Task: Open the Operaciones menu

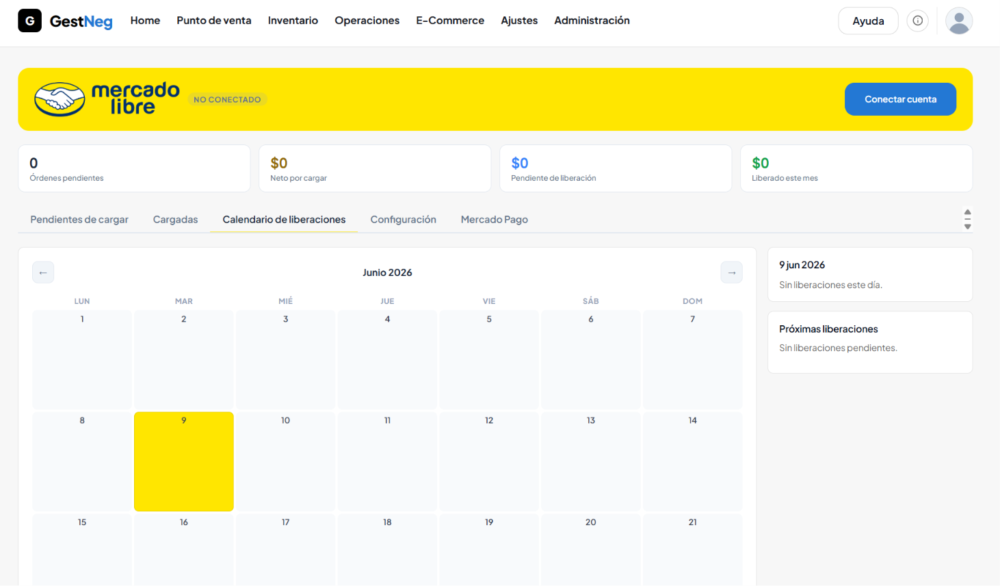Action: point(367,21)
